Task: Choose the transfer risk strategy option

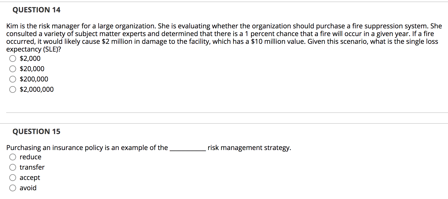Action: point(32,167)
